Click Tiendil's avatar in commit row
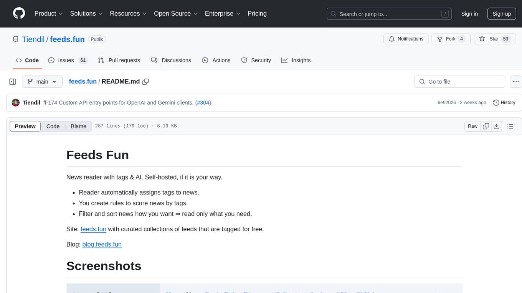The width and height of the screenshot is (522, 293). (x=16, y=103)
